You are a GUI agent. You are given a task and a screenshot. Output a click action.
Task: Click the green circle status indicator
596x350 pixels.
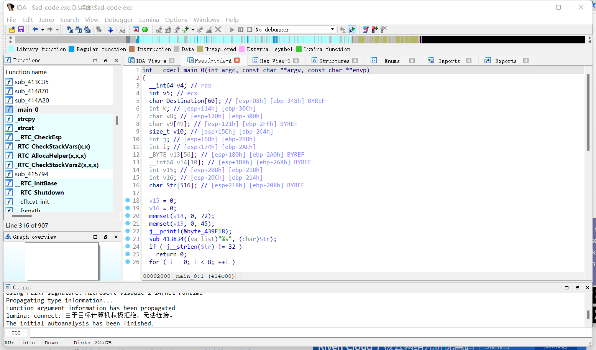click(145, 30)
